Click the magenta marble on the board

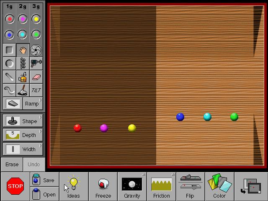pos(104,128)
